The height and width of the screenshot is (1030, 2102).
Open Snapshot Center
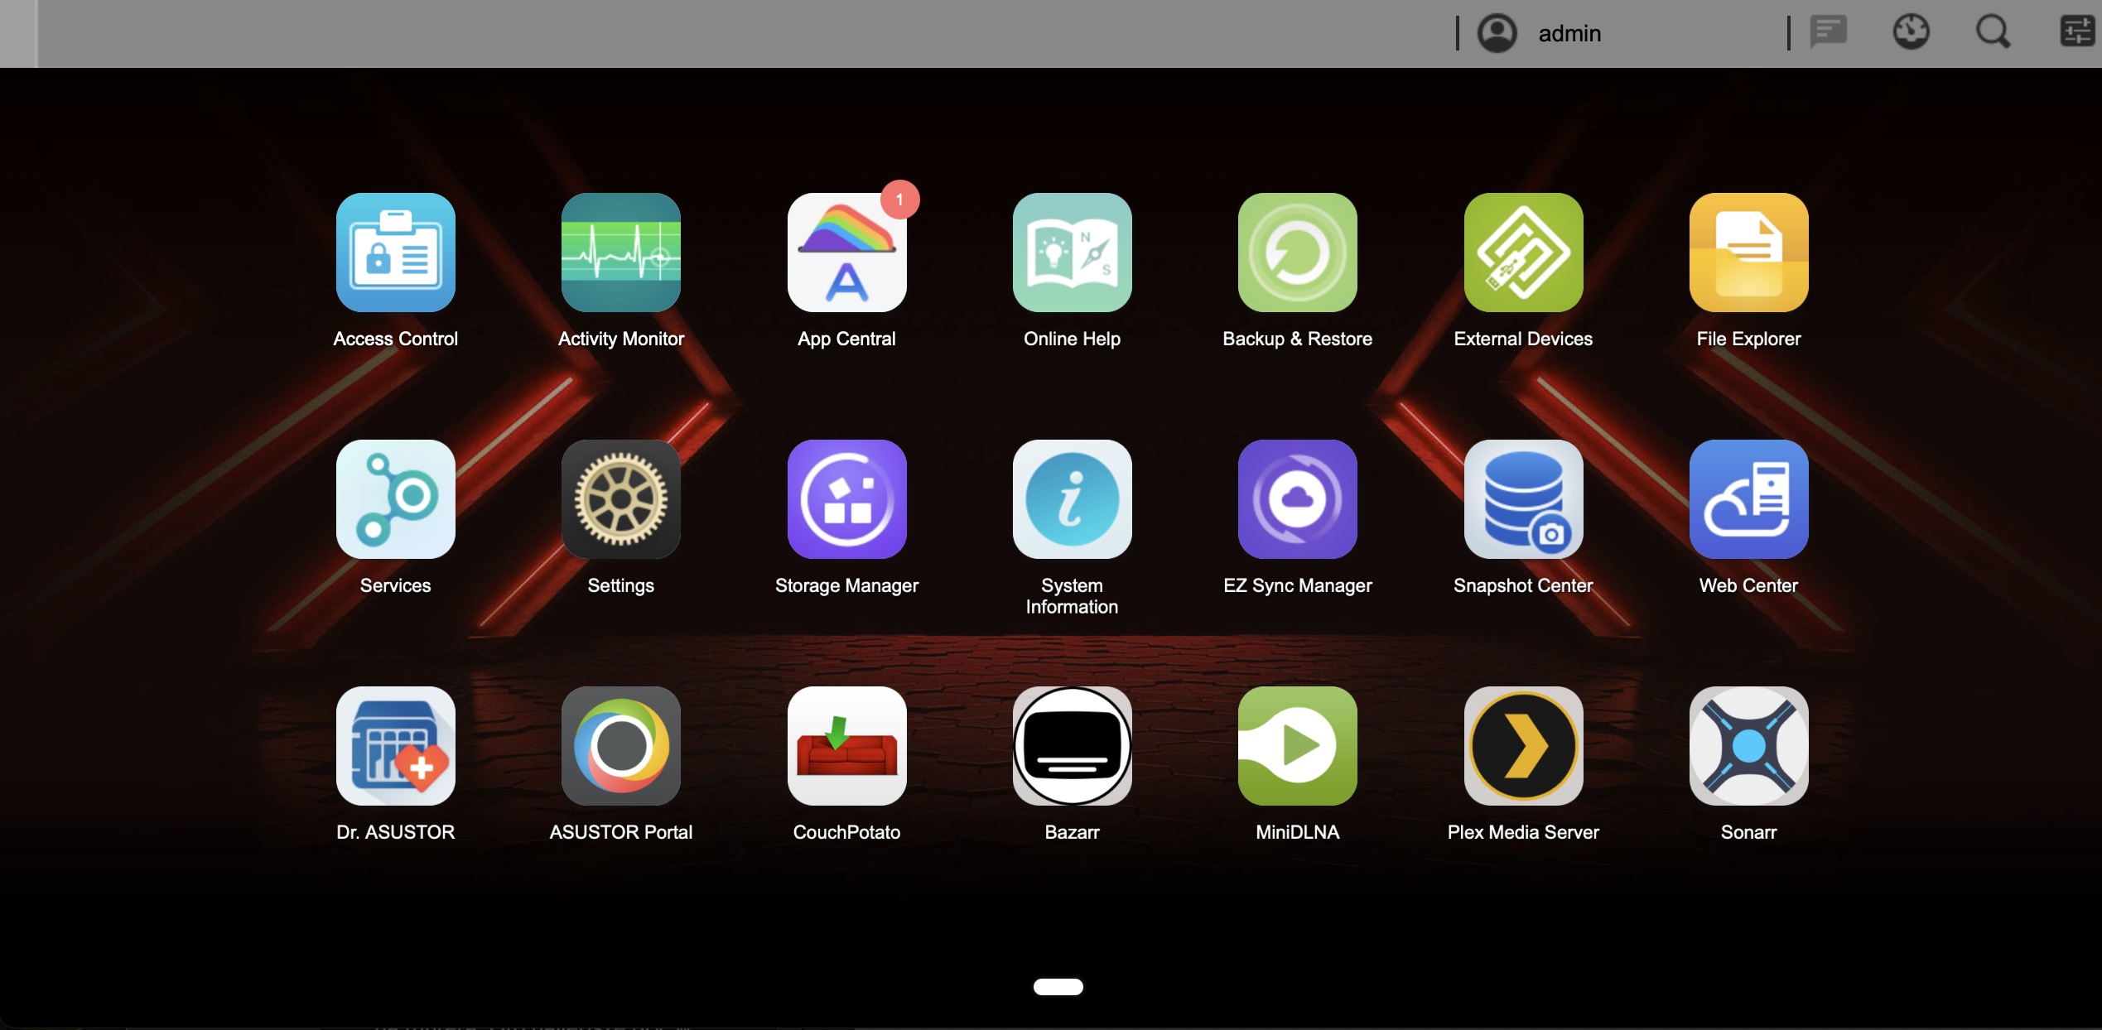pos(1524,499)
